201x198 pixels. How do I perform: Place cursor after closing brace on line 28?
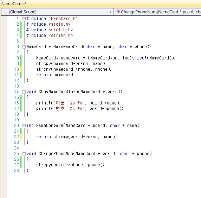tap(29, 171)
